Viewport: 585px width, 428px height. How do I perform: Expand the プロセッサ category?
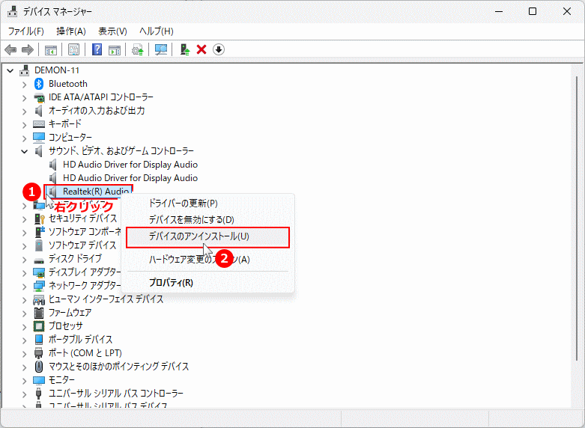coord(24,327)
